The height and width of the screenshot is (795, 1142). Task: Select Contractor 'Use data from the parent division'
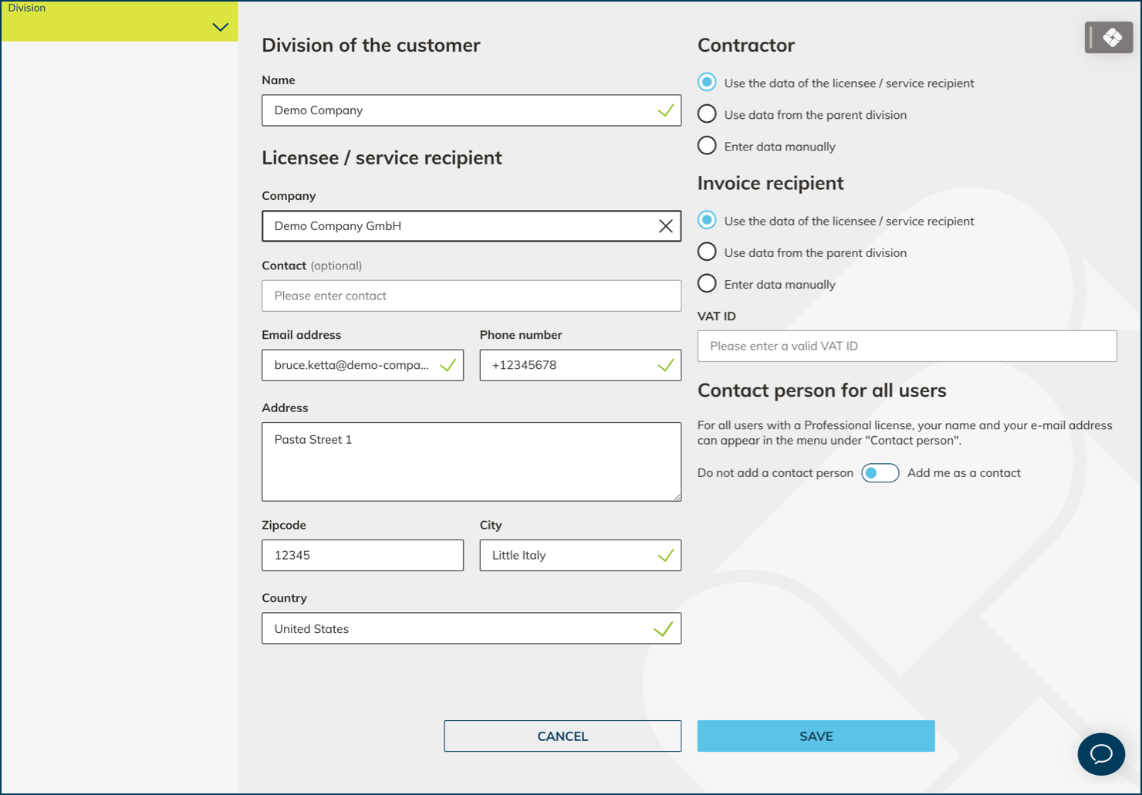pyautogui.click(x=707, y=114)
